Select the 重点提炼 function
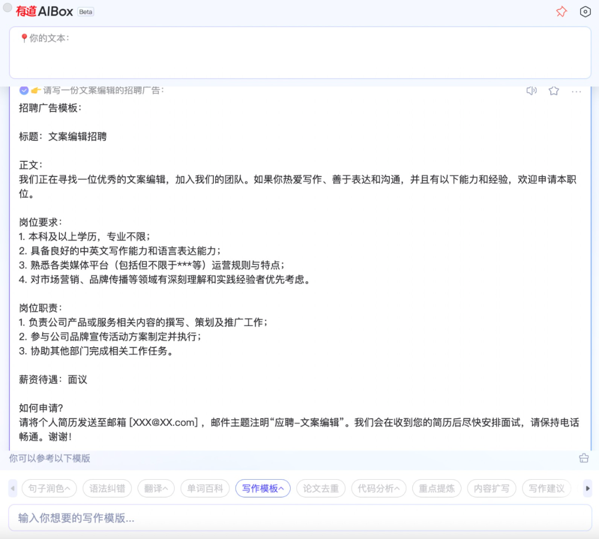 436,488
